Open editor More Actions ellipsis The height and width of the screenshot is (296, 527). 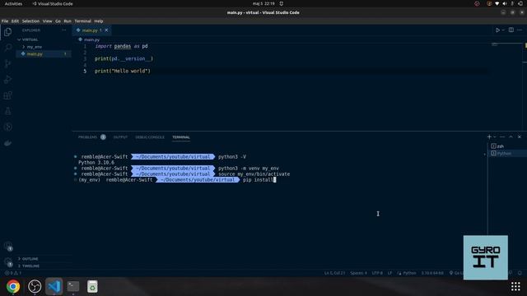pyautogui.click(x=520, y=30)
